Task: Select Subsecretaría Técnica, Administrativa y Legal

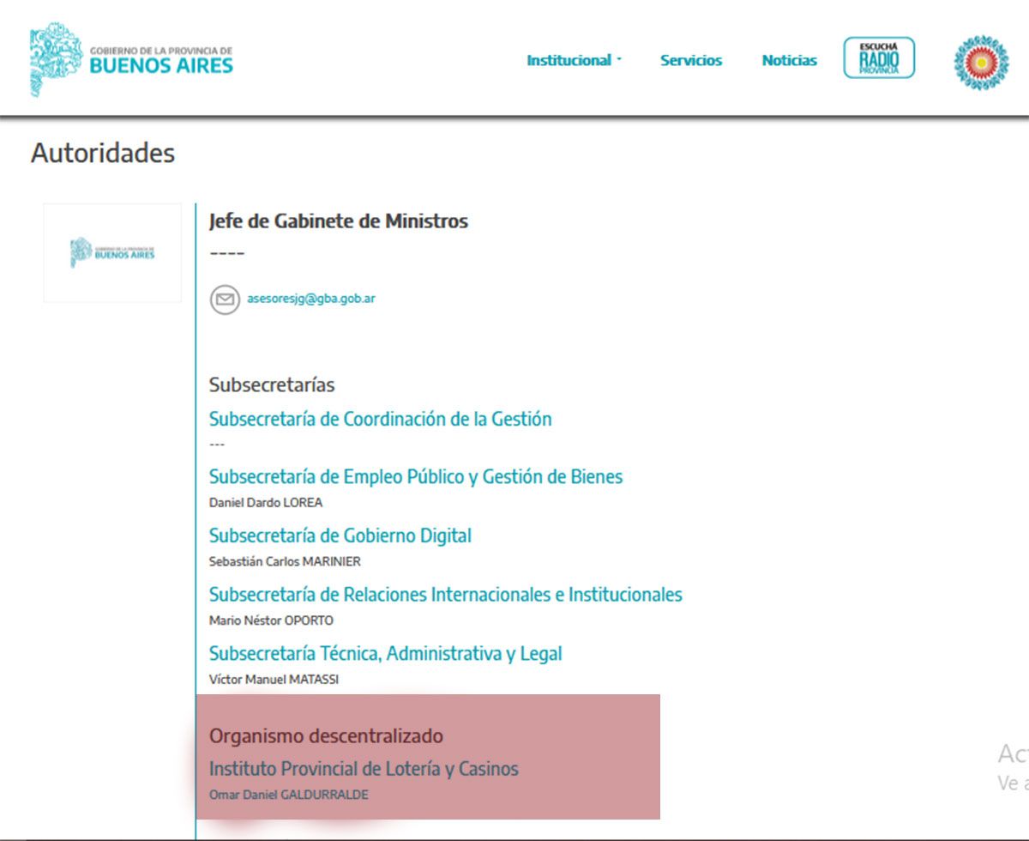Action: click(x=385, y=654)
